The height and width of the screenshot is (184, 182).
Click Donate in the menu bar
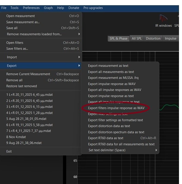(74, 8)
